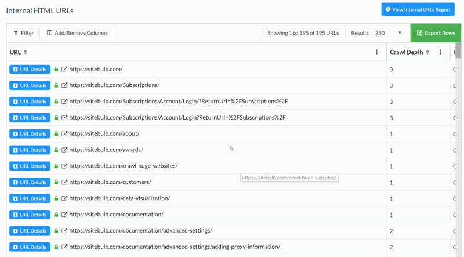
Task: Click green padlock icon on https://sitebulb.com/ row
Action: click(56, 69)
